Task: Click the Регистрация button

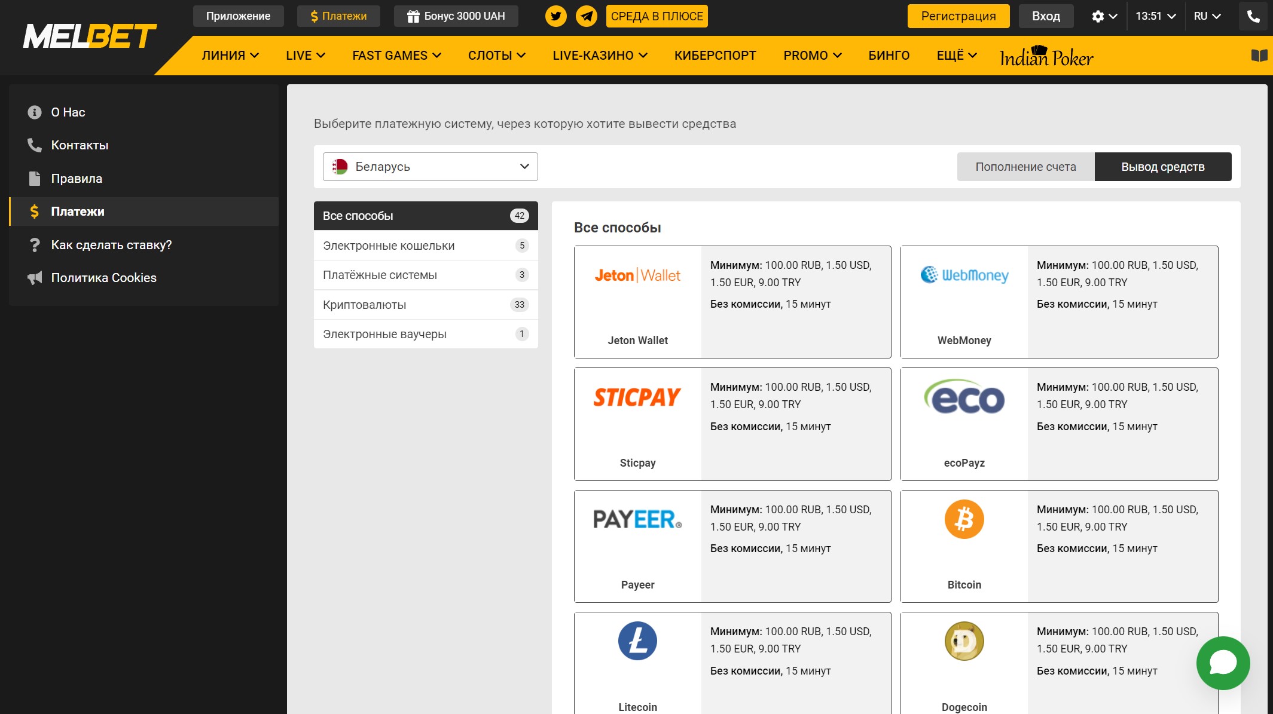Action: click(958, 16)
